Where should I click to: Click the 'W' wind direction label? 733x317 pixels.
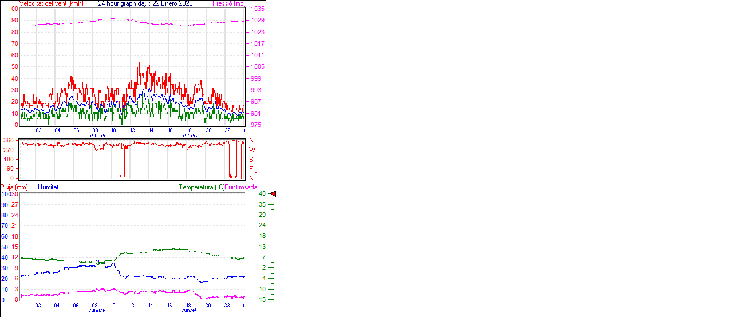point(251,150)
